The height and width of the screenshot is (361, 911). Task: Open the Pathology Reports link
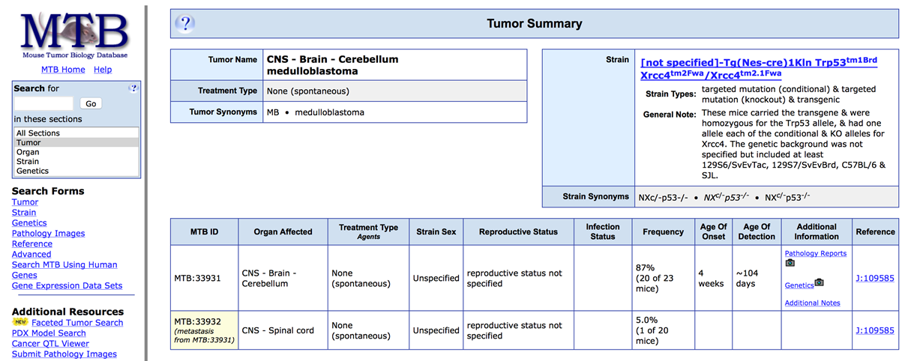click(x=815, y=253)
